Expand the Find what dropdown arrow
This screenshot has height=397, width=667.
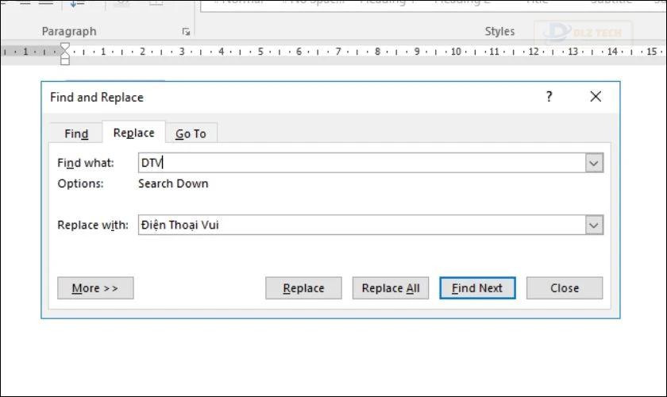(594, 163)
